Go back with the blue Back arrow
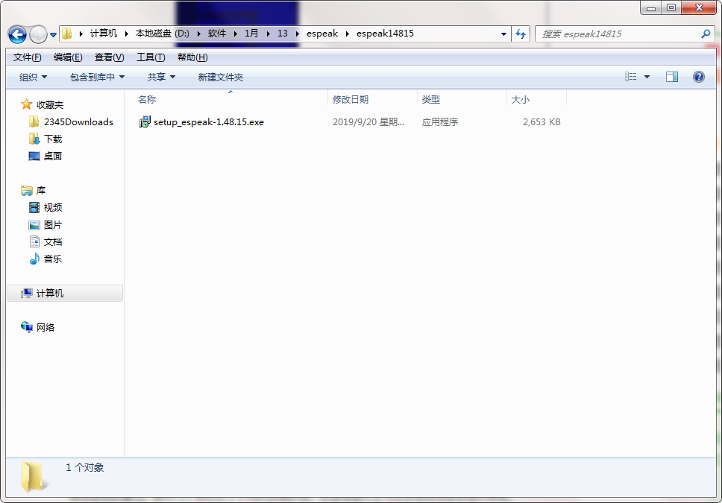The width and height of the screenshot is (722, 503). click(17, 34)
